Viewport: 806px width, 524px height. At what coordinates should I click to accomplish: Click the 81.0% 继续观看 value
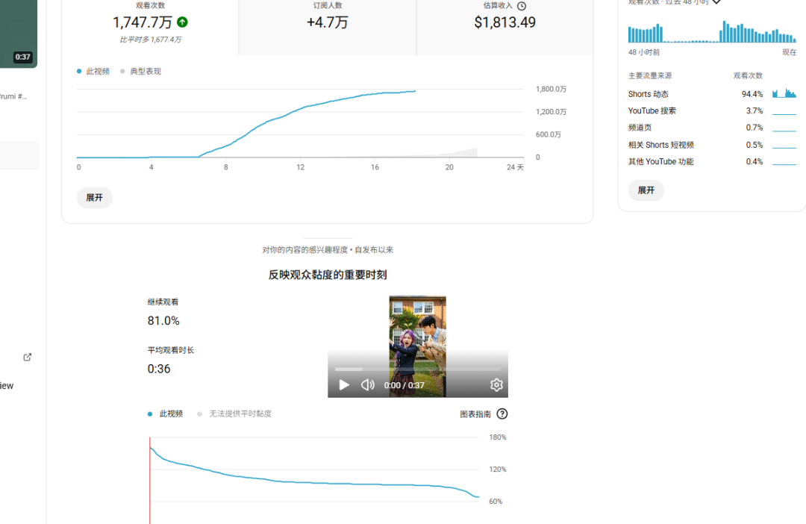click(x=163, y=321)
